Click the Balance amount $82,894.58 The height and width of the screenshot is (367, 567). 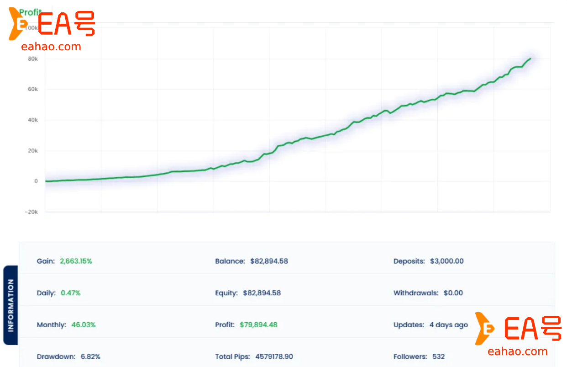[x=269, y=261]
